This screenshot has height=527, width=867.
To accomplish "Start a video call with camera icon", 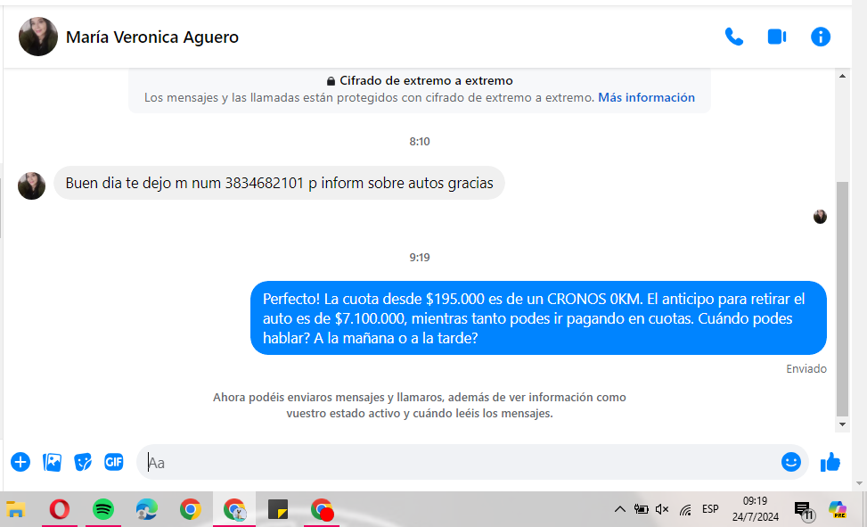I will click(x=777, y=37).
